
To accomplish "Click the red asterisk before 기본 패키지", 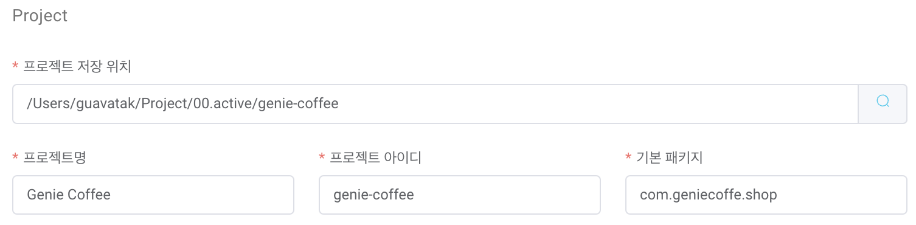I will coord(628,157).
